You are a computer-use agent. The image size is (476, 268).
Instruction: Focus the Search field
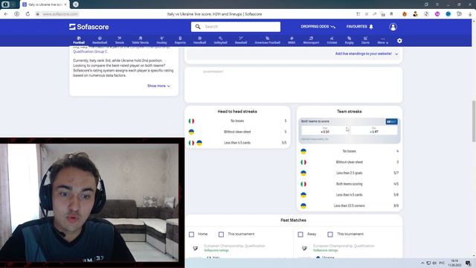click(x=236, y=27)
